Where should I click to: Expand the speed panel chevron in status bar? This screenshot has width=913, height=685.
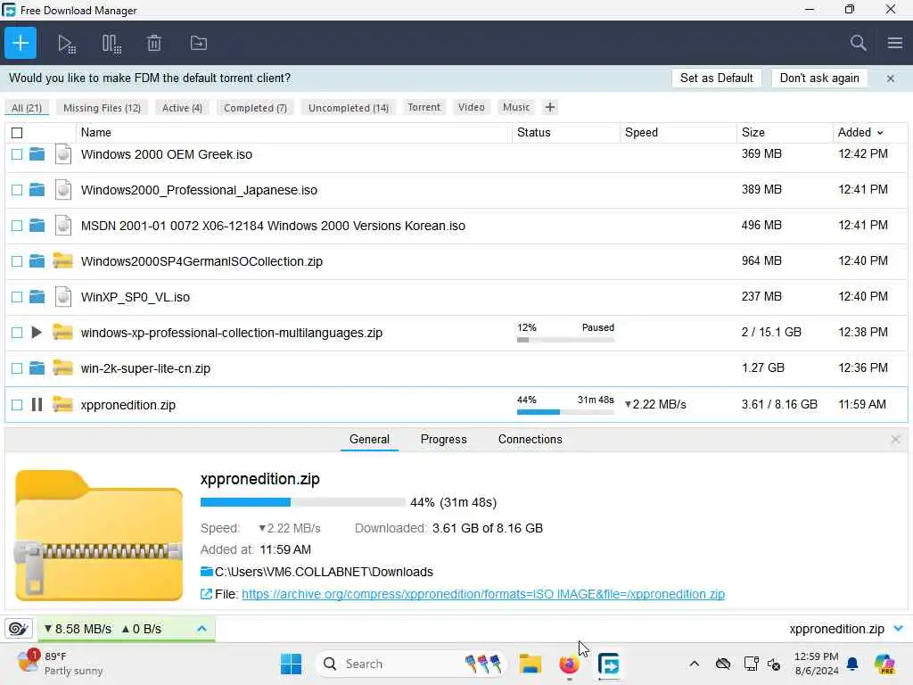click(202, 629)
